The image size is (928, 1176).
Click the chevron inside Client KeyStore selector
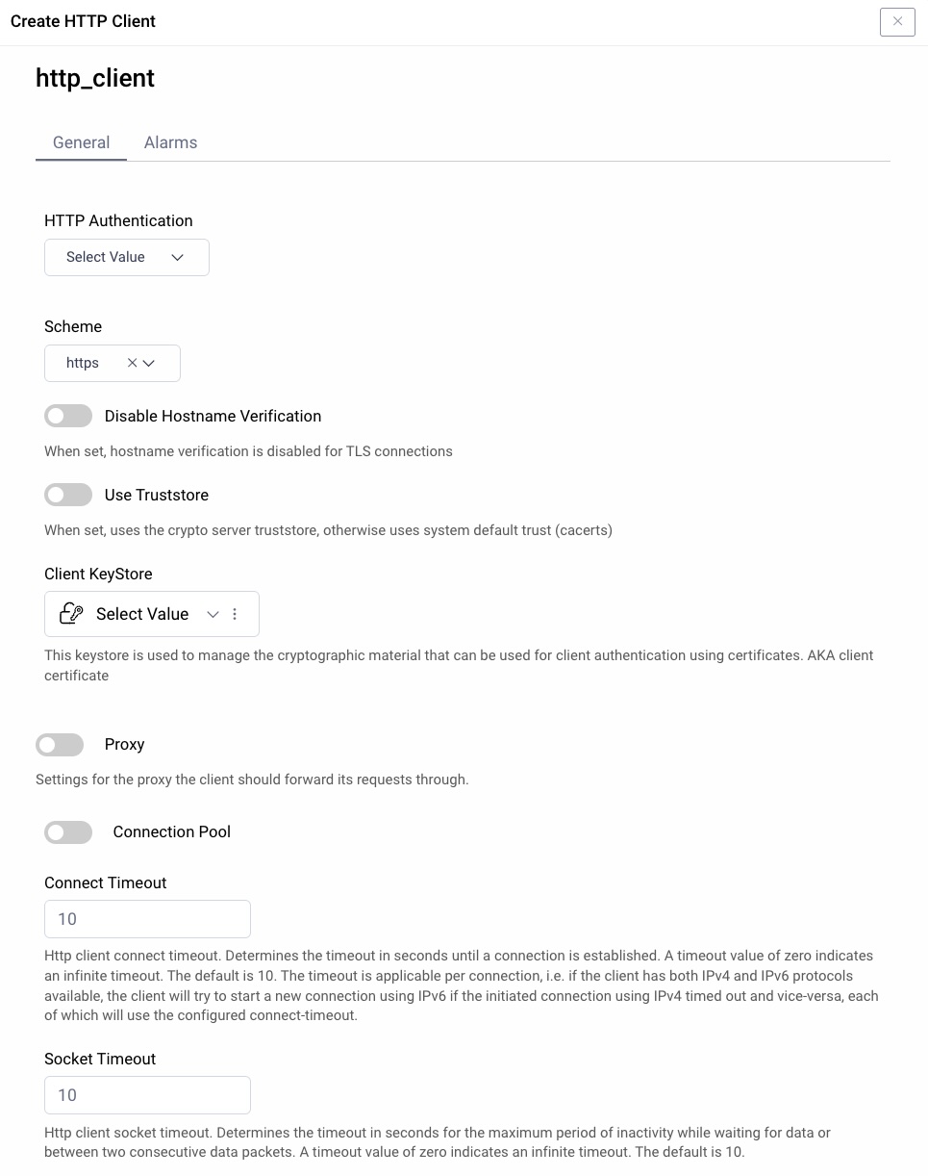point(213,614)
